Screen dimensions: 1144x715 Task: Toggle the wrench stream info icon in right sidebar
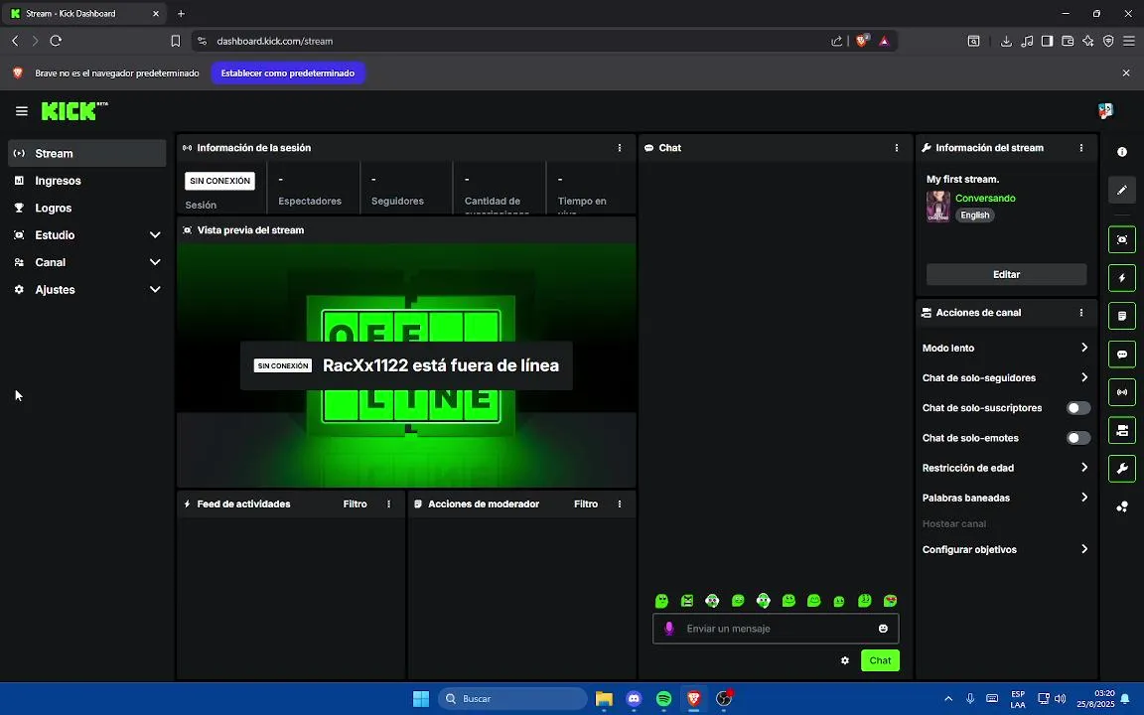(x=1122, y=469)
